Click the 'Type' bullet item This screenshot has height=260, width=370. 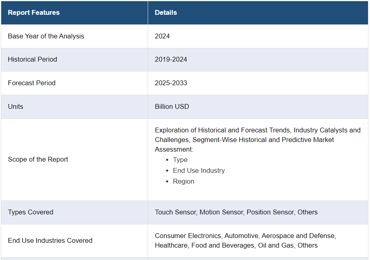coord(180,160)
